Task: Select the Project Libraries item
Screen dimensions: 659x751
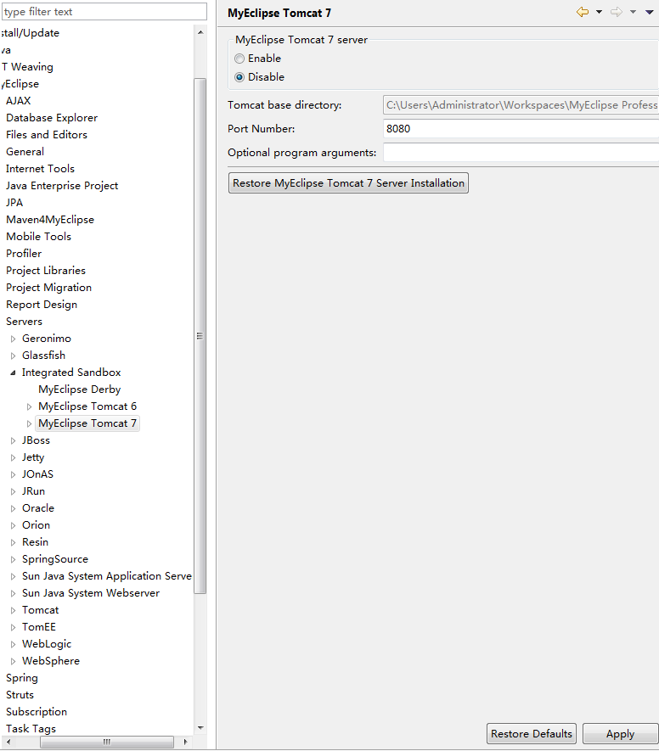Action: click(x=46, y=271)
